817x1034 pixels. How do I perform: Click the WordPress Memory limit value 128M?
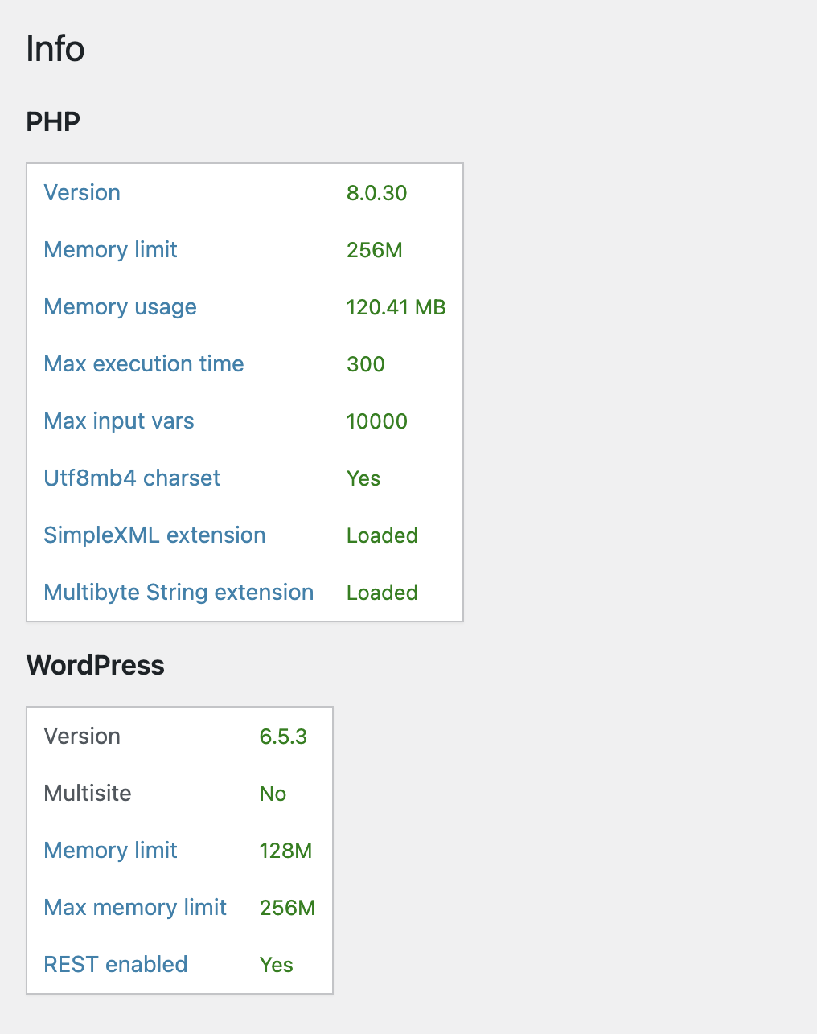[285, 851]
